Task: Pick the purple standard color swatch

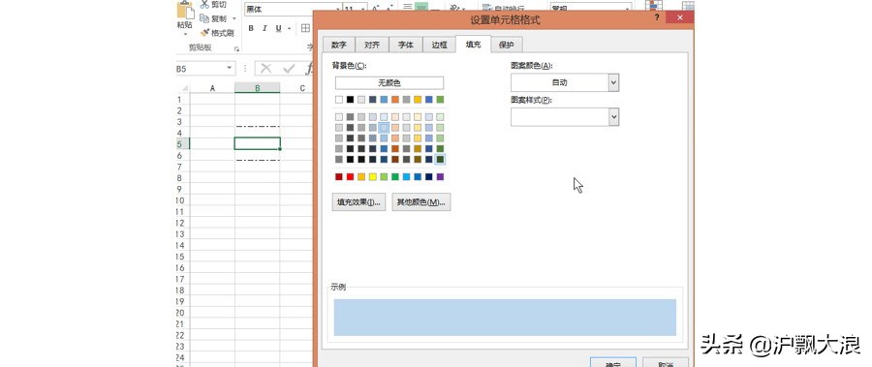Action: (x=440, y=177)
